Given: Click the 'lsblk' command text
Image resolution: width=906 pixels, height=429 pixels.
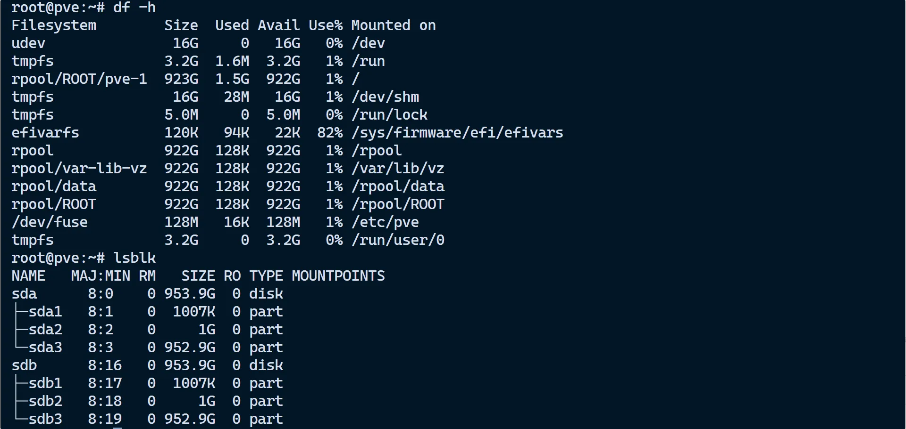Looking at the screenshot, I should coord(134,258).
